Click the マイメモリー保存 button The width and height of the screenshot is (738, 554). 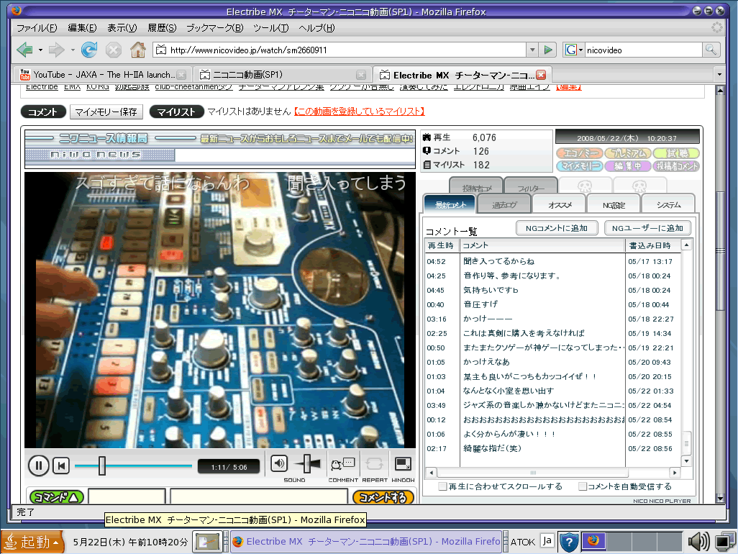coord(106,112)
